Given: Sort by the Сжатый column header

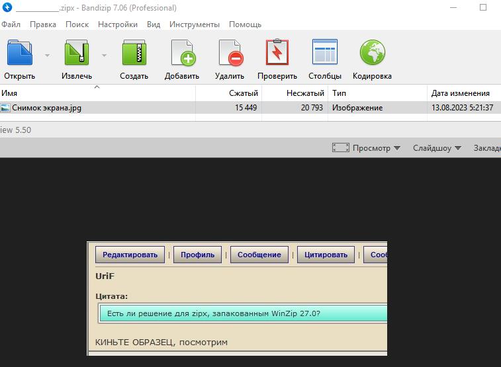Looking at the screenshot, I should tap(228, 93).
